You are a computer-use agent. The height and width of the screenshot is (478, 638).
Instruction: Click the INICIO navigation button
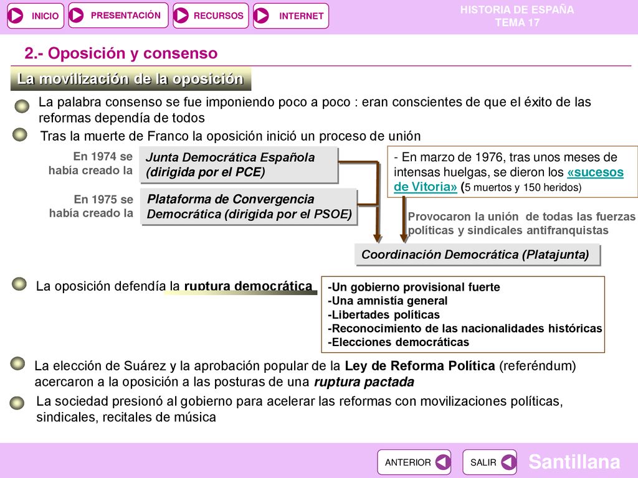(x=36, y=16)
